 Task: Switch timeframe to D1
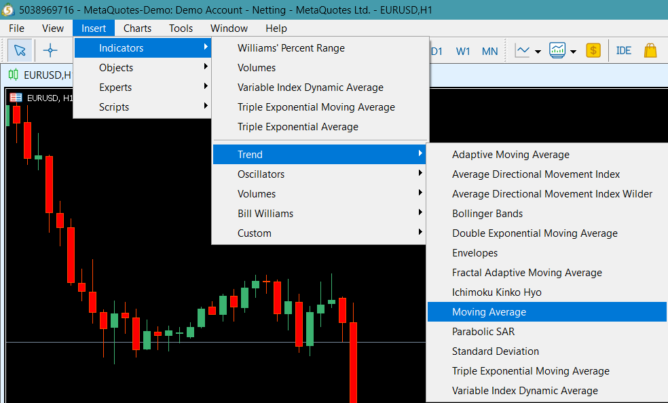(439, 50)
